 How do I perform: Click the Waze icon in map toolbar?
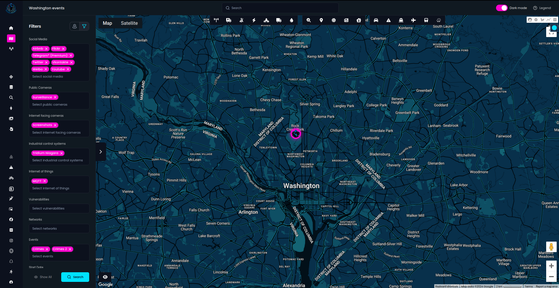(x=439, y=20)
